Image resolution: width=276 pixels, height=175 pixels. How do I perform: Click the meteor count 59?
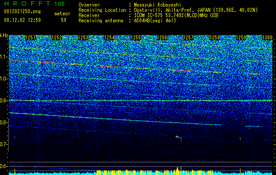64,20
